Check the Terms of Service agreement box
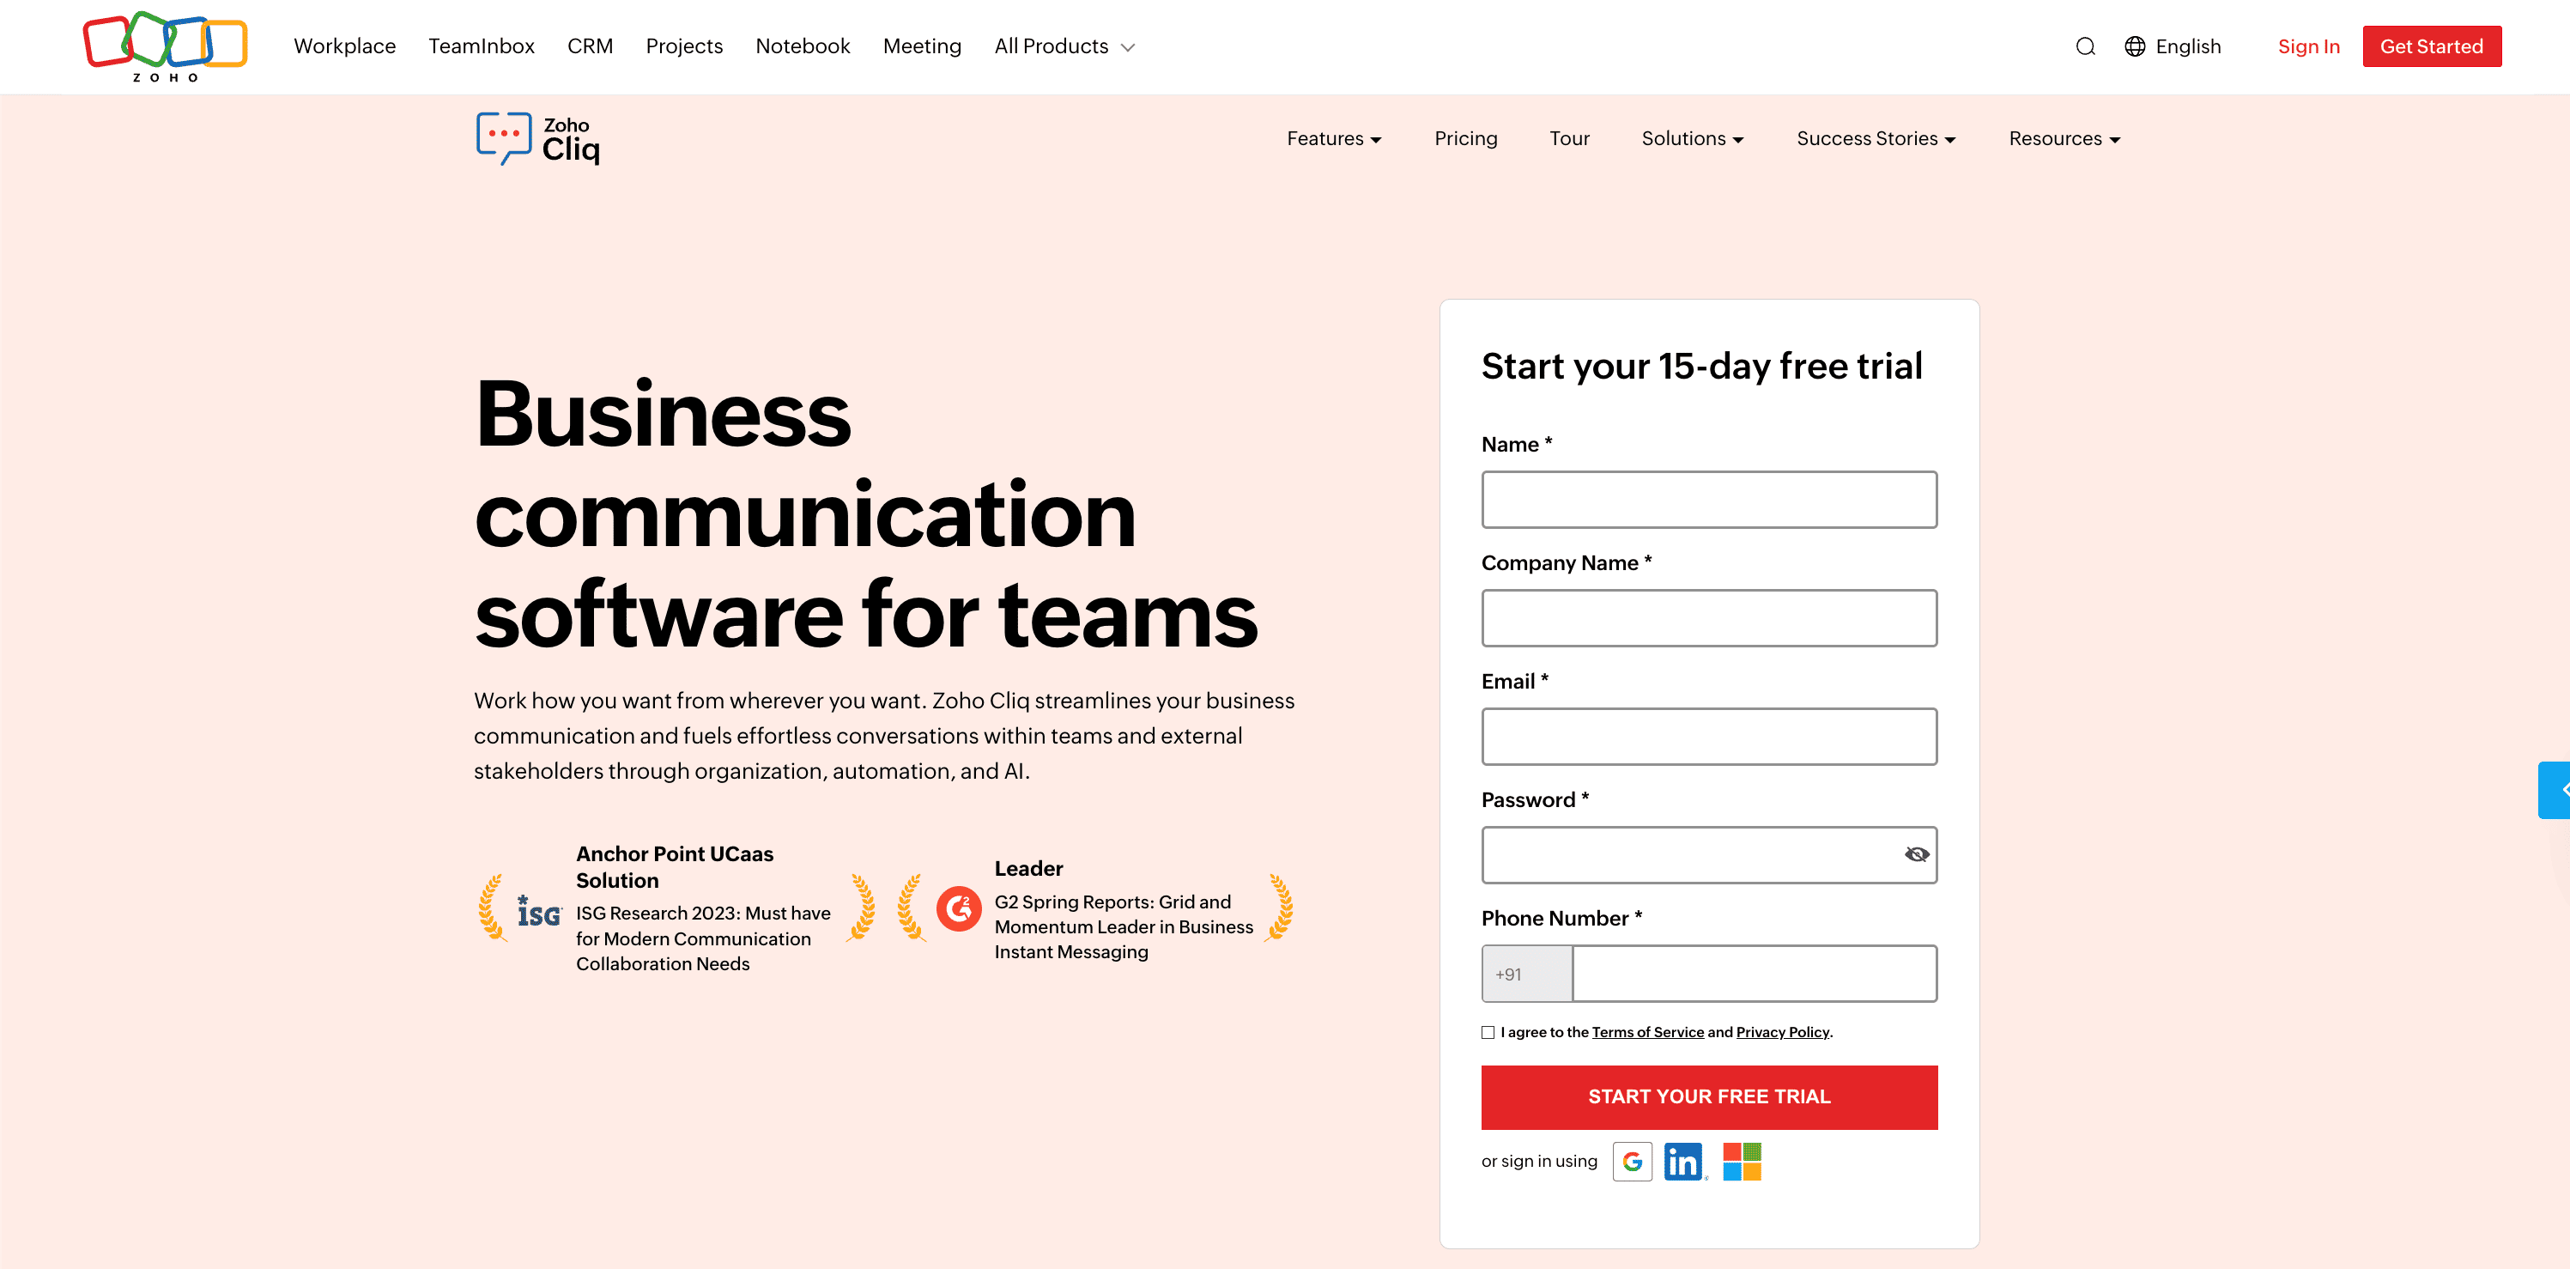The height and width of the screenshot is (1269, 2570). click(1488, 1033)
